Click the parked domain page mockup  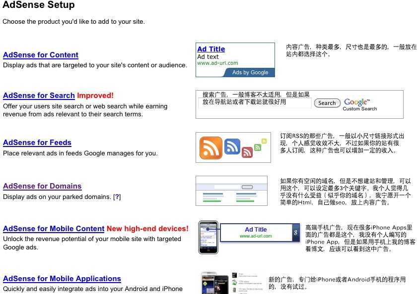click(x=231, y=191)
